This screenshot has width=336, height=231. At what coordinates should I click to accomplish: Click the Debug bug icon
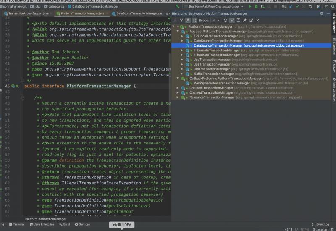(257, 7)
